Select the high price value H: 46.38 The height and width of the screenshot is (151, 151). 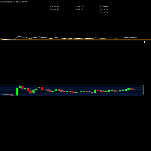coord(79,7)
